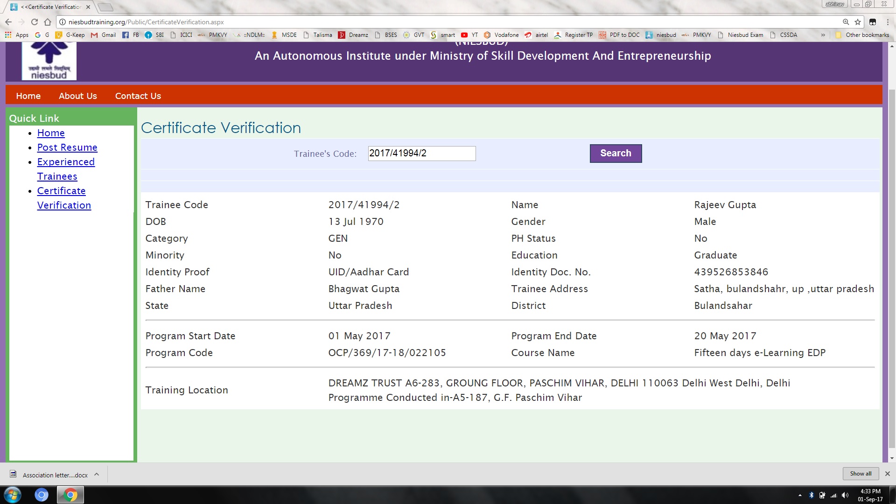The image size is (896, 504).
Task: Click the Trainee's Code input field
Action: [421, 154]
